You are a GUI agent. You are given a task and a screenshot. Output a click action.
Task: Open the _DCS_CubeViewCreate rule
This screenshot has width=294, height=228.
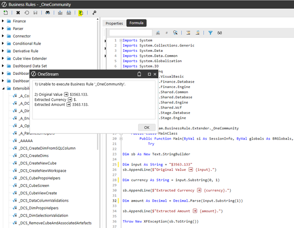pos(38,193)
